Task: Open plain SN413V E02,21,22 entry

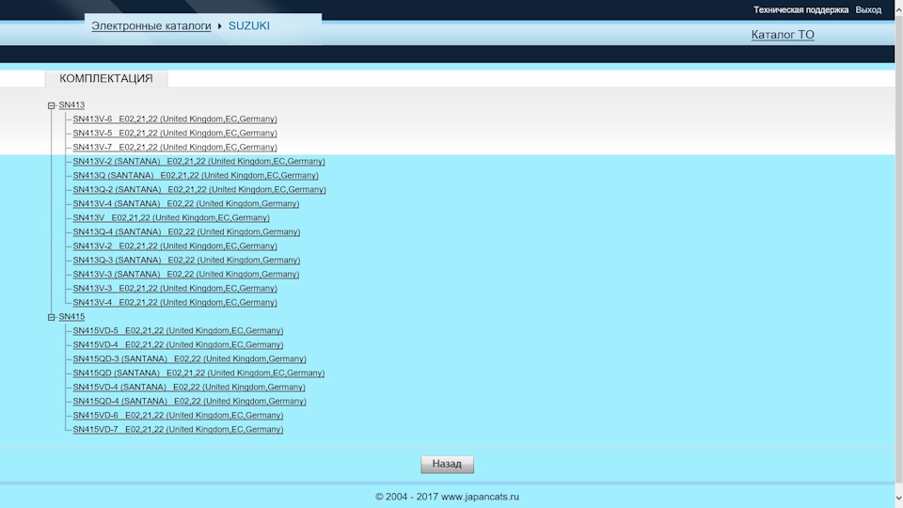Action: (x=171, y=217)
